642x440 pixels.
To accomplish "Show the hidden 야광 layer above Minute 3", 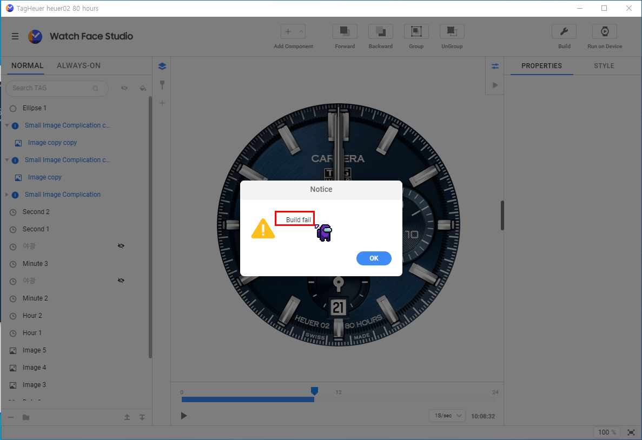I will [121, 246].
